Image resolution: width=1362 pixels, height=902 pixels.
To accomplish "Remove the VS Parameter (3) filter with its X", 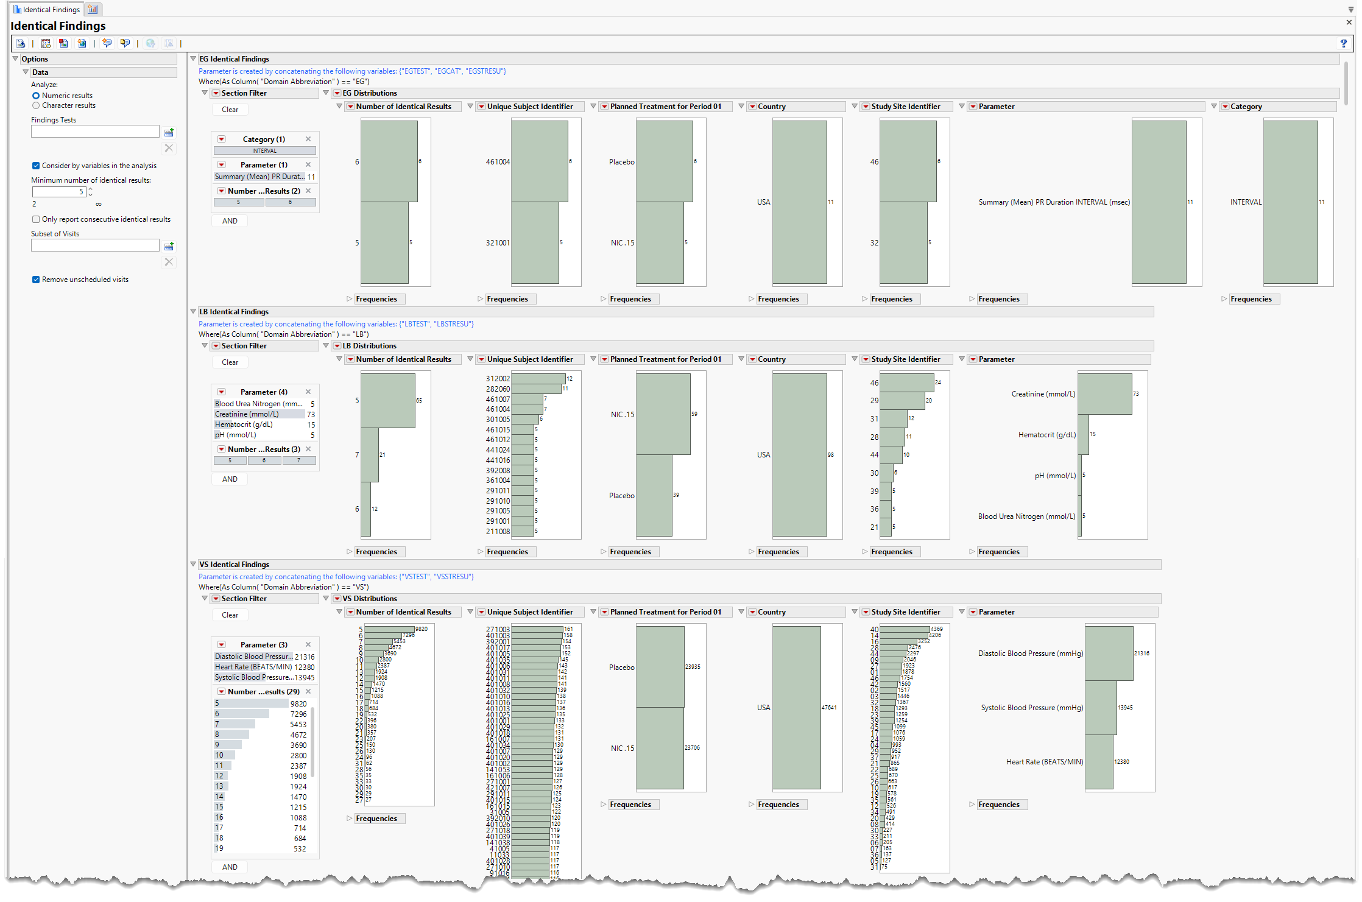I will tap(308, 644).
